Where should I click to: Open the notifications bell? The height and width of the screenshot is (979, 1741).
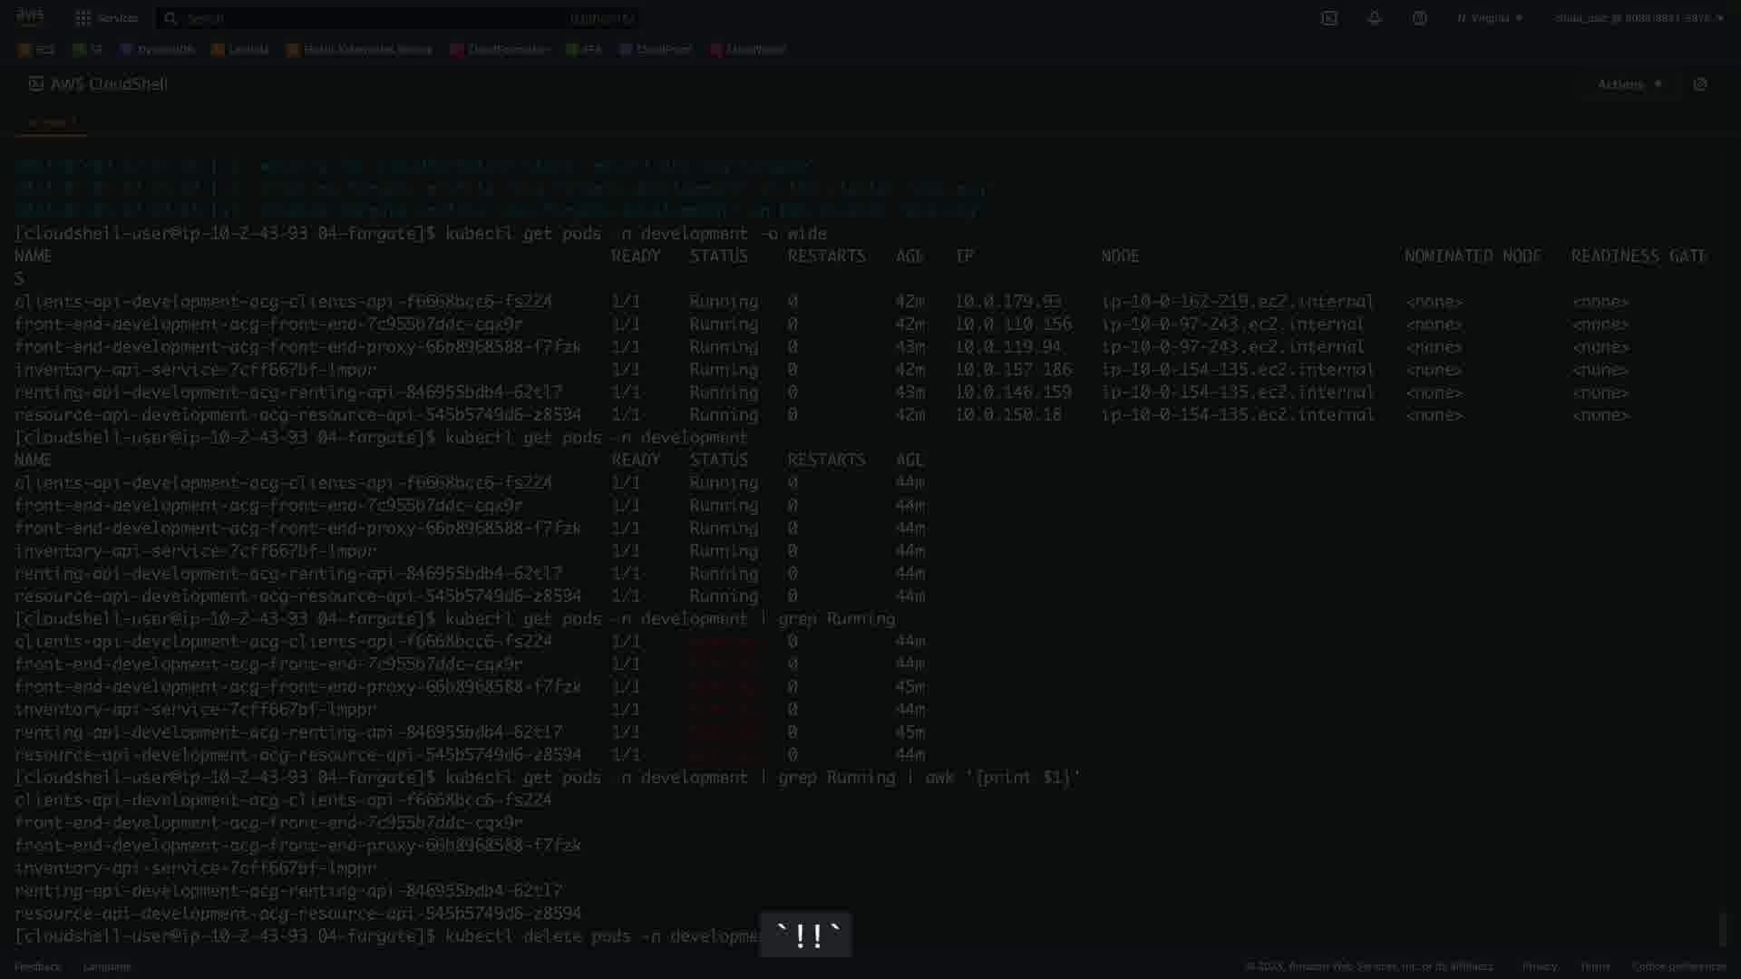click(1374, 18)
